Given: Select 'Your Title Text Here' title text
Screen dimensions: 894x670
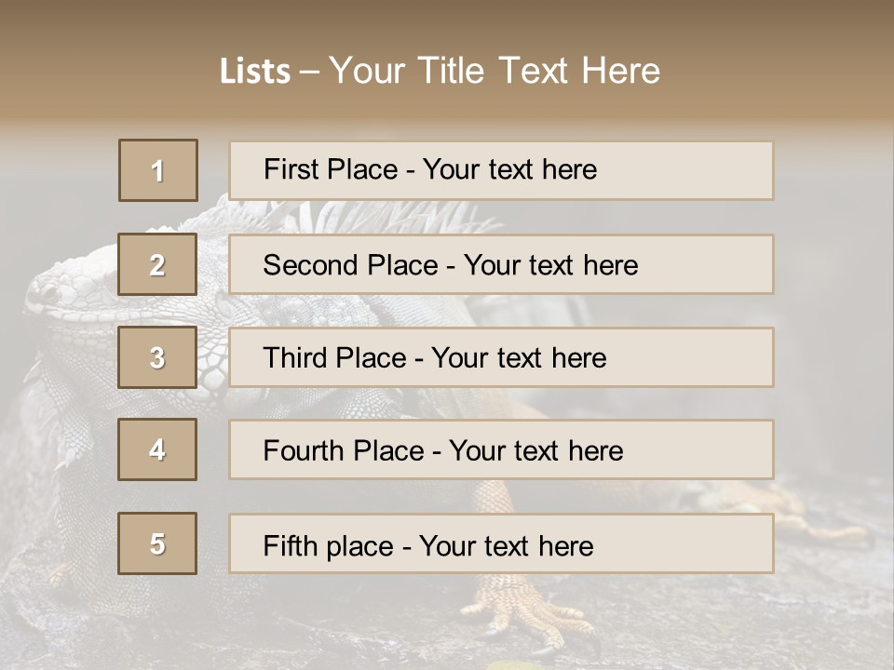Looking at the screenshot, I should (494, 71).
